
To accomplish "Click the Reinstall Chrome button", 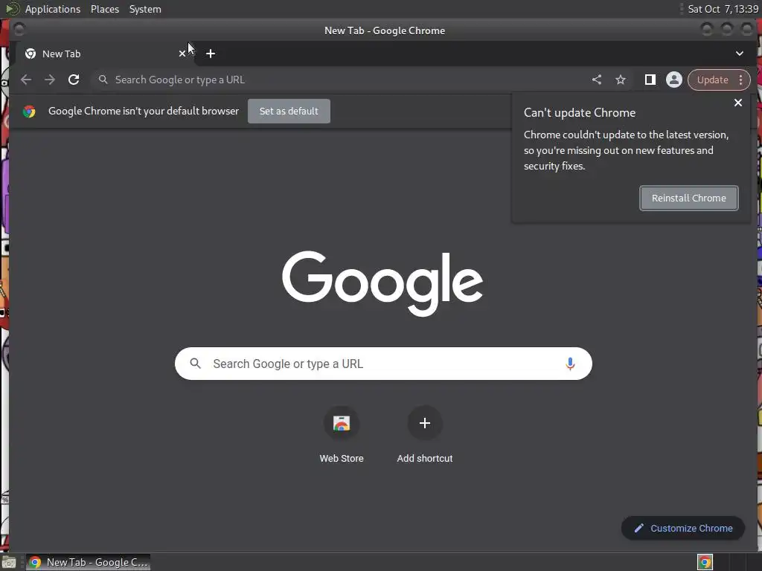I will (x=688, y=198).
